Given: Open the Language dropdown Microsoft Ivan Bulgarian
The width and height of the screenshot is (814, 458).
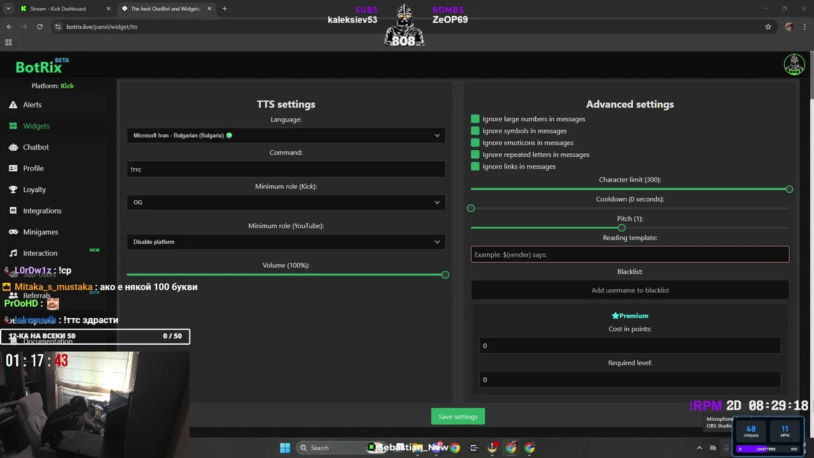Looking at the screenshot, I should coord(286,135).
